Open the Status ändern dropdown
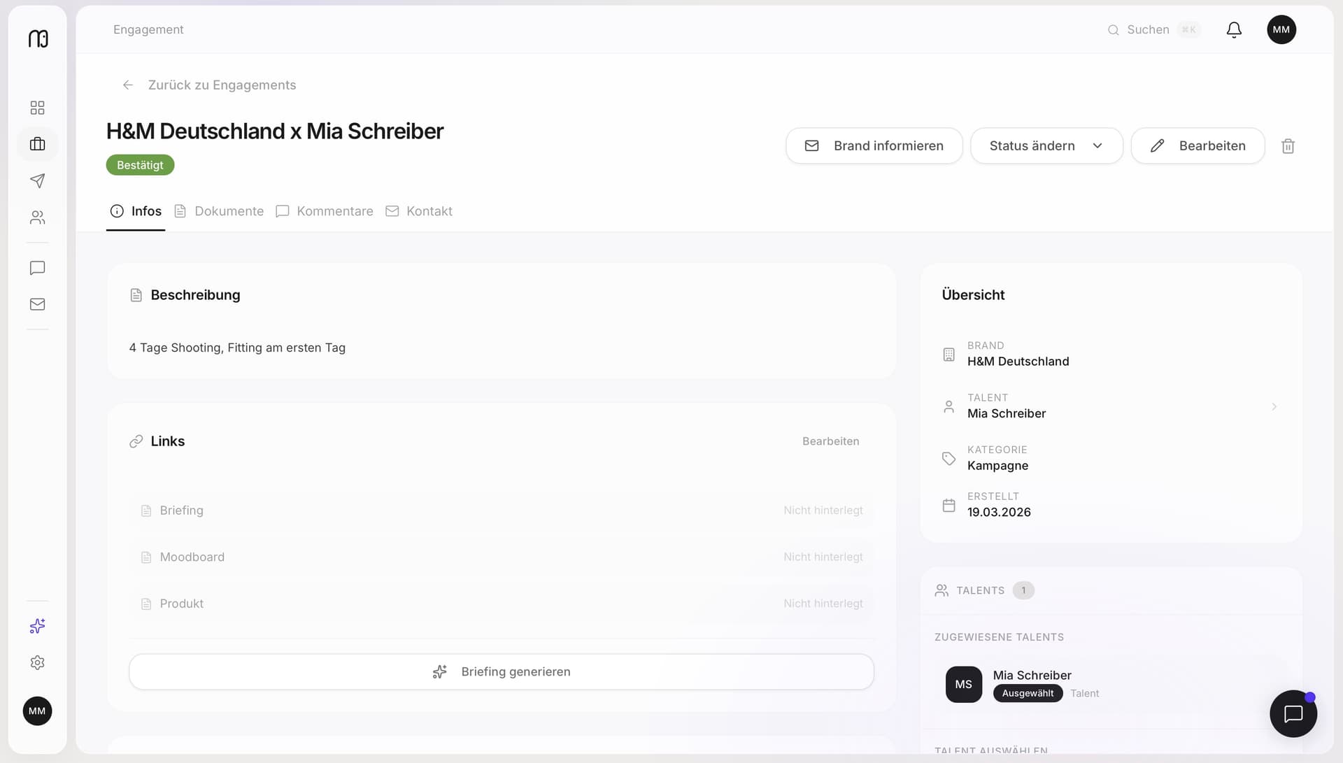 [x=1046, y=146]
